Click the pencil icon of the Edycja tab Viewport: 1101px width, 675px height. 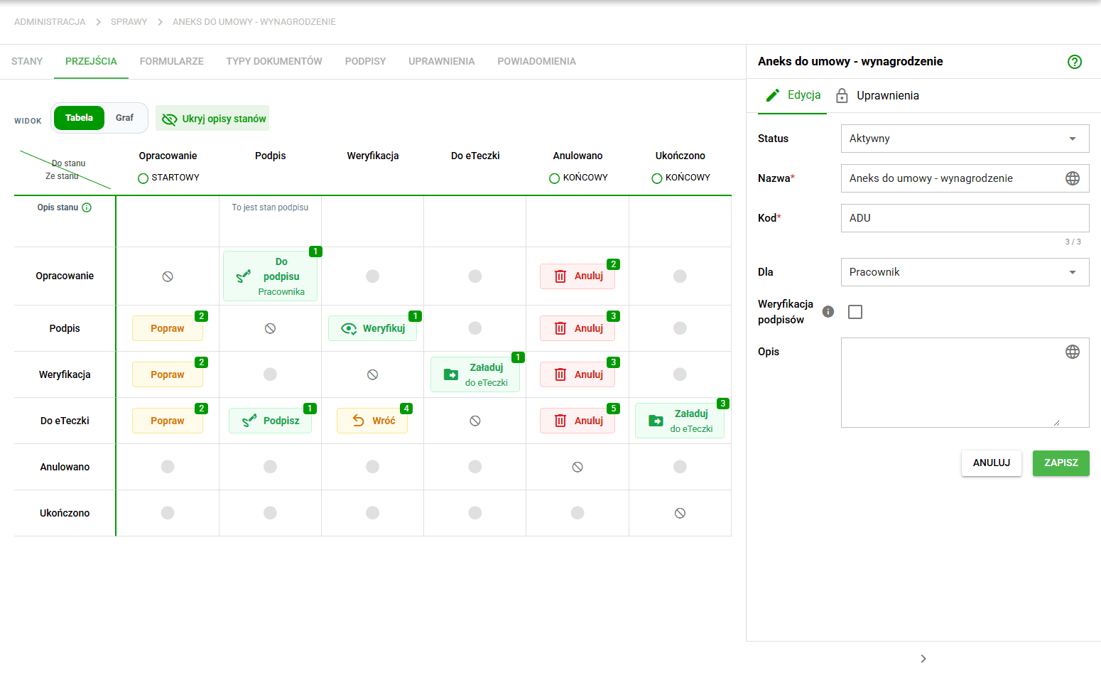point(773,95)
